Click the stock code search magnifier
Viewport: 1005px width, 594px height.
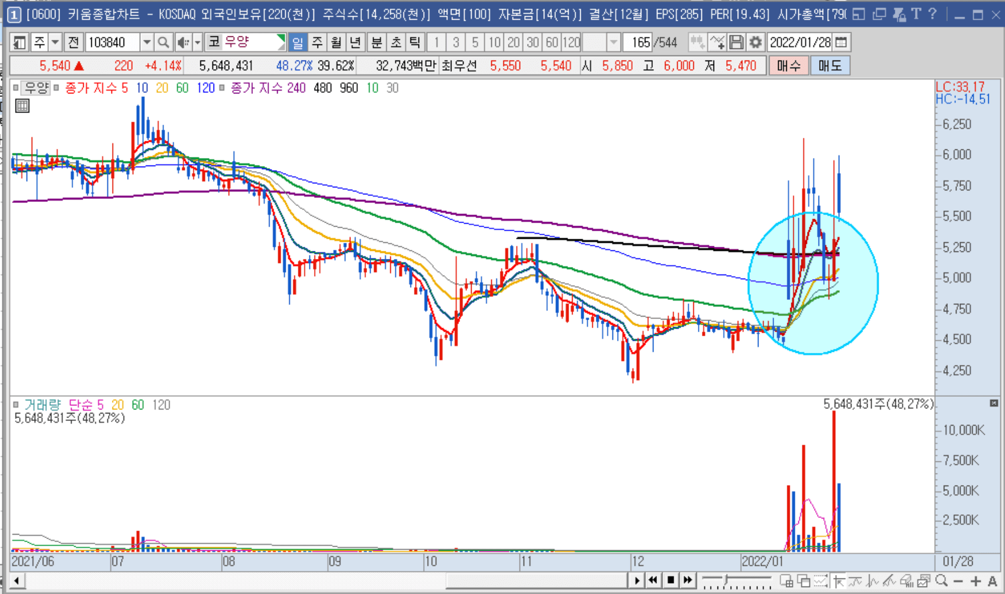pos(163,42)
